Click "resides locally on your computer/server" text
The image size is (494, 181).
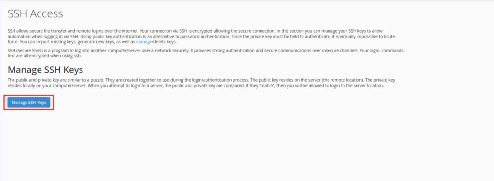46,86
